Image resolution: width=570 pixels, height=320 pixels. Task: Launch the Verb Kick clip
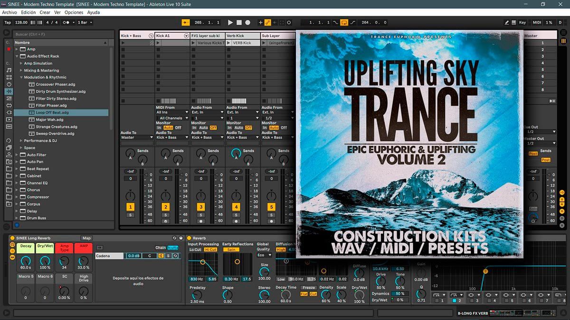click(x=228, y=43)
